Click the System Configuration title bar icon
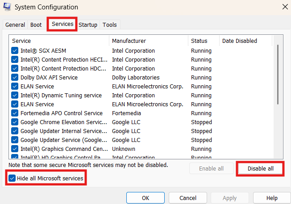291x204 pixels. [7, 7]
